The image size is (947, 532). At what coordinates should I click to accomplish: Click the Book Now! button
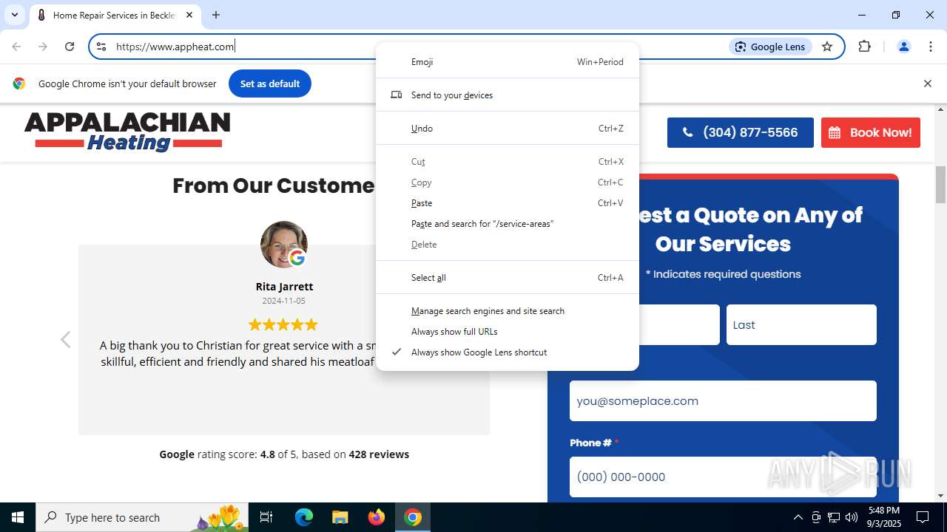click(871, 133)
